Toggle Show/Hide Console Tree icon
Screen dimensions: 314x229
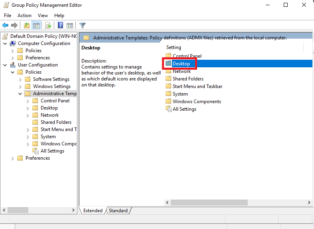tap(36, 25)
